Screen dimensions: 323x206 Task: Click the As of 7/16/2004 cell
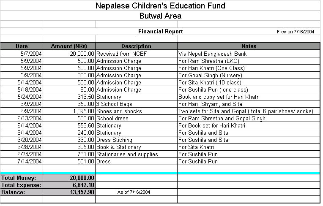[136, 192]
